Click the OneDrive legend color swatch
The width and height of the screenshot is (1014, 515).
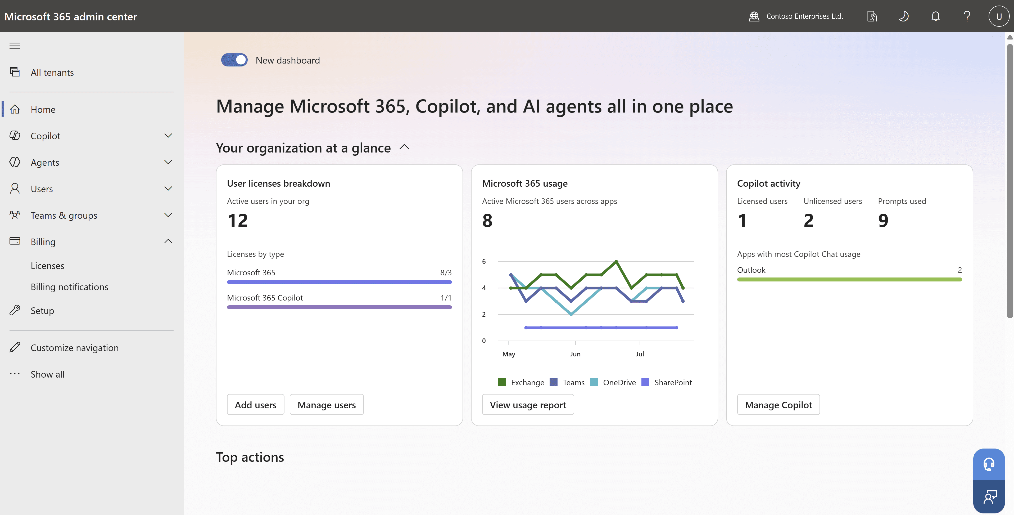594,382
